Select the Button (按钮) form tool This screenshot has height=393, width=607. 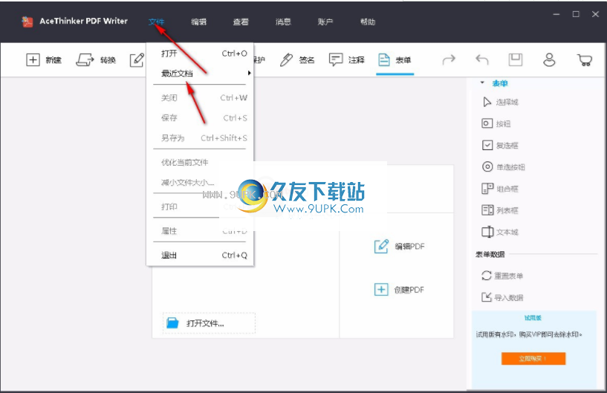pyautogui.click(x=496, y=123)
